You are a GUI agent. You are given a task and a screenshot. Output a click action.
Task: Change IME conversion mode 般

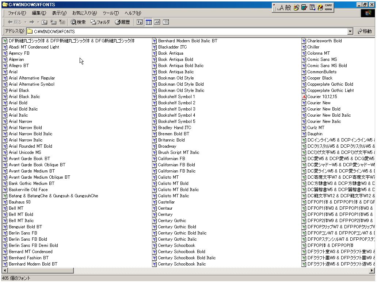coord(288,8)
